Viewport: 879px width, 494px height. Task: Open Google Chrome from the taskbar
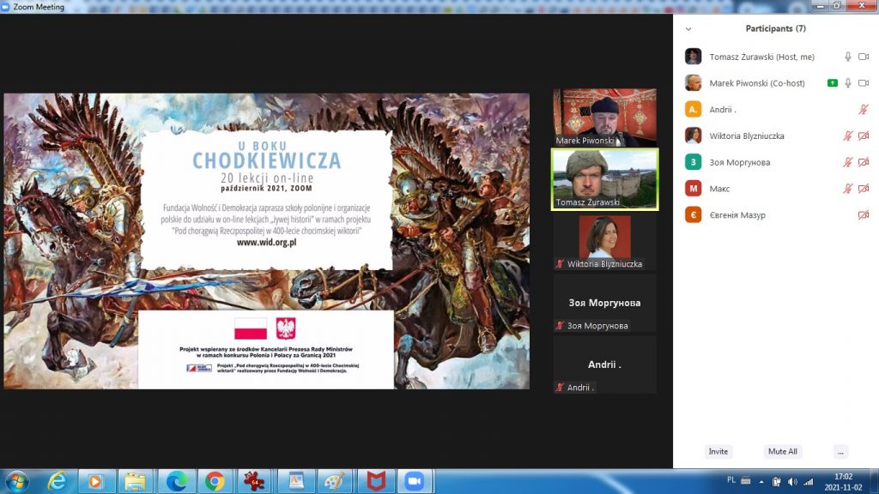pos(215,481)
